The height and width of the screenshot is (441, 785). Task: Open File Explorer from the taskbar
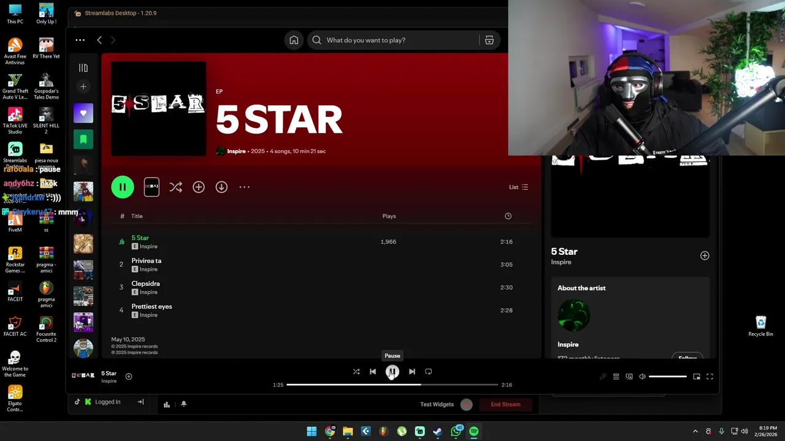point(348,432)
